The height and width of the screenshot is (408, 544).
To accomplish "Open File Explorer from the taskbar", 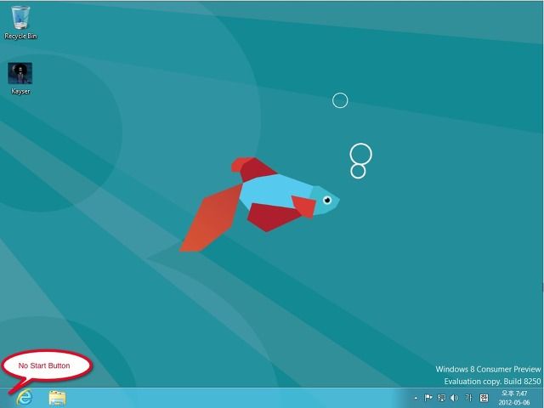I will (57, 398).
